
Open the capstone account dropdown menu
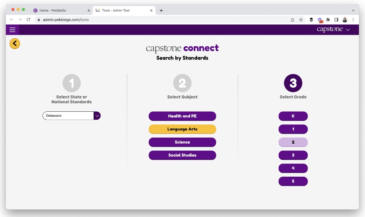tap(333, 30)
